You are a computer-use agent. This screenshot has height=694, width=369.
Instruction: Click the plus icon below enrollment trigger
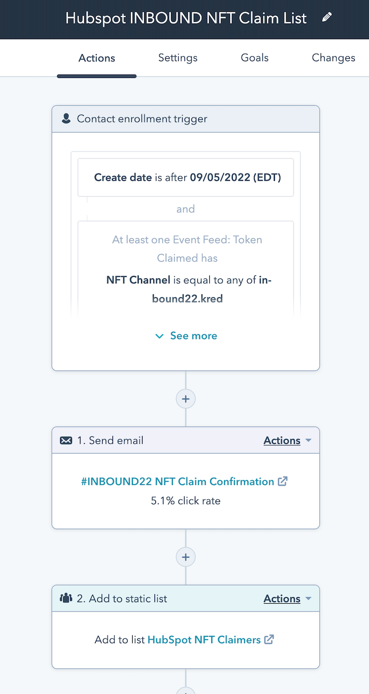(185, 399)
